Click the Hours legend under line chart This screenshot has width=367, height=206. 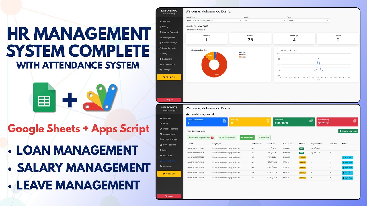pyautogui.click(x=316, y=80)
